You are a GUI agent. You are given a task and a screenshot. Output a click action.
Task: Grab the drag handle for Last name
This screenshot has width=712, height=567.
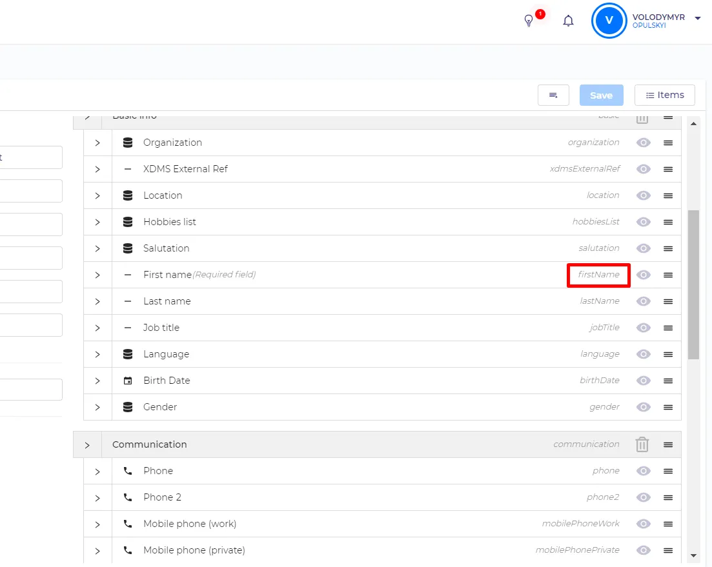click(668, 301)
